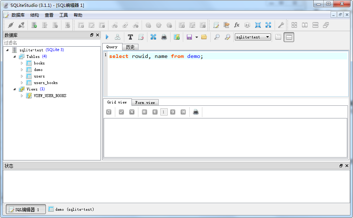Open collations editor a-z icon
Viewport: 353px width, 218px height.
247,25
